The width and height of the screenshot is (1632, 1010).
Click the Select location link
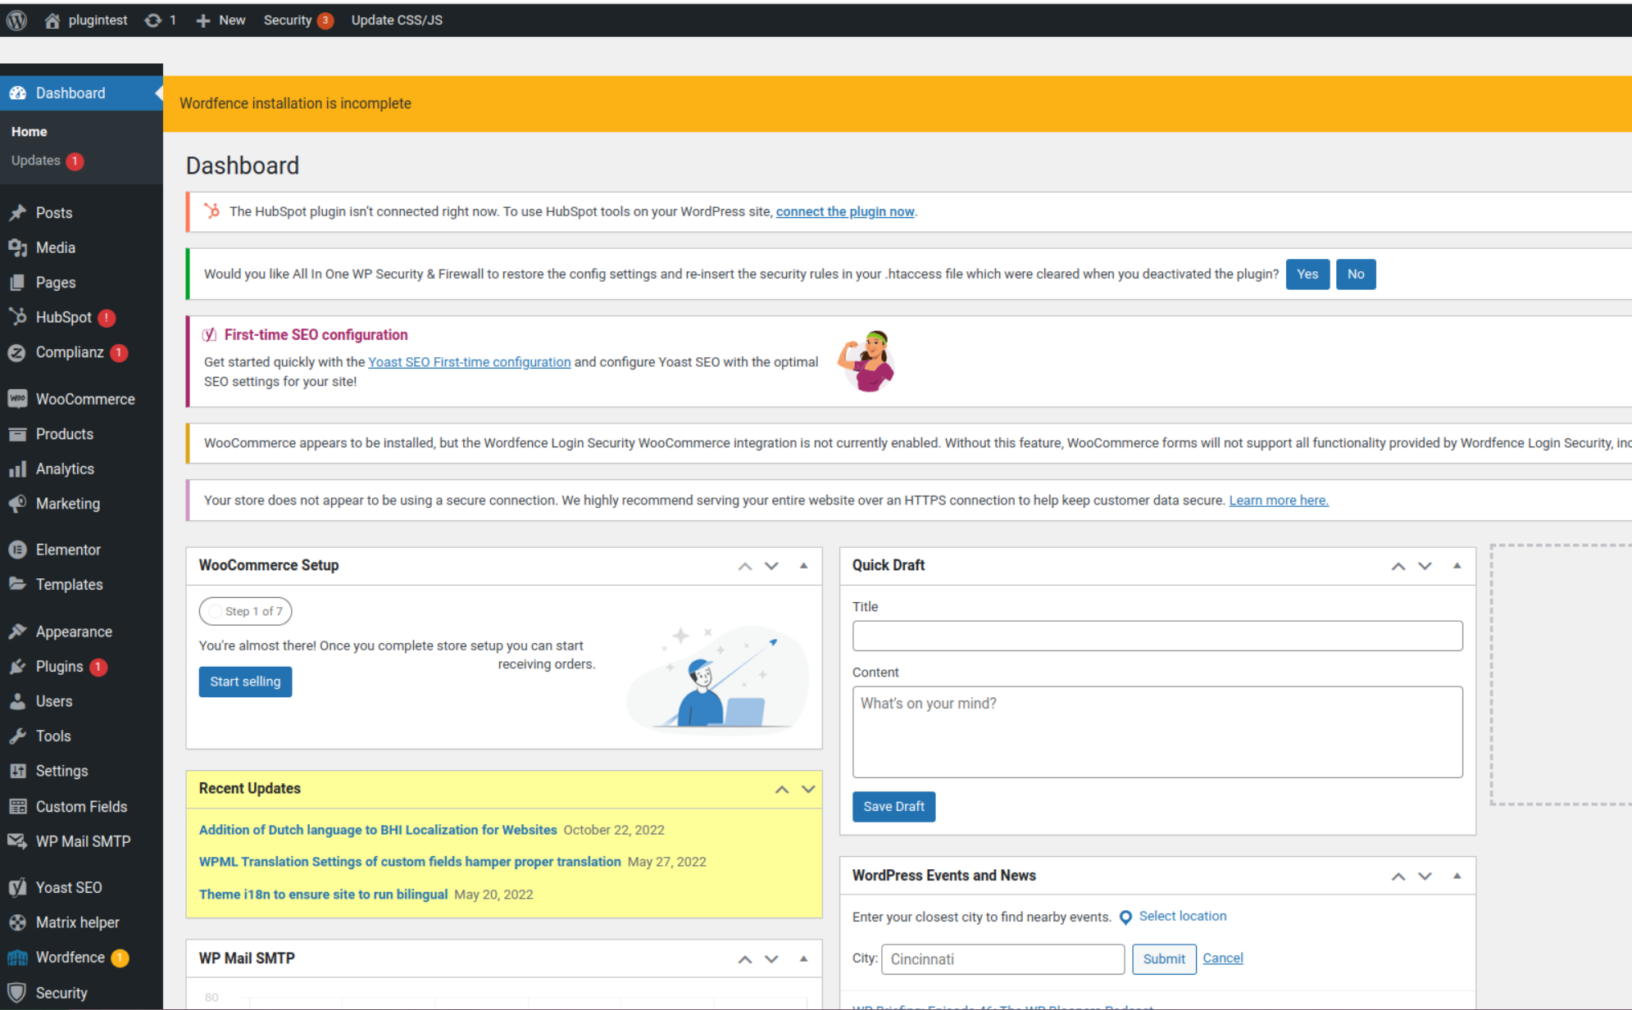click(1183, 917)
